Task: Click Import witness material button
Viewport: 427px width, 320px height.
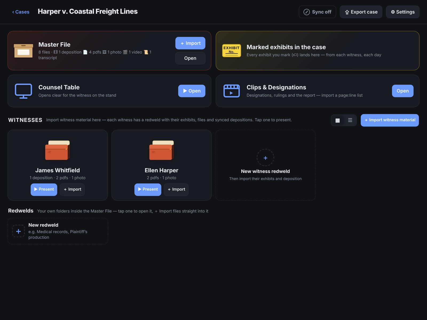Action: tap(390, 120)
